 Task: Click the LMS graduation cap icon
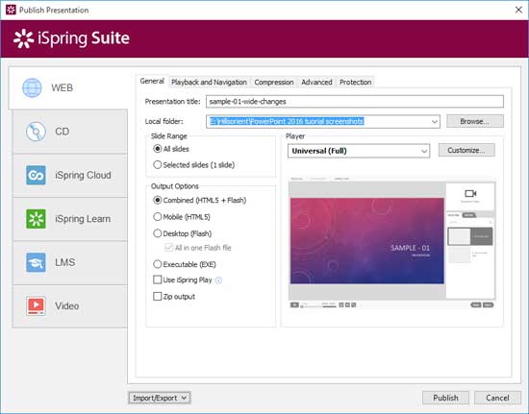tap(36, 262)
